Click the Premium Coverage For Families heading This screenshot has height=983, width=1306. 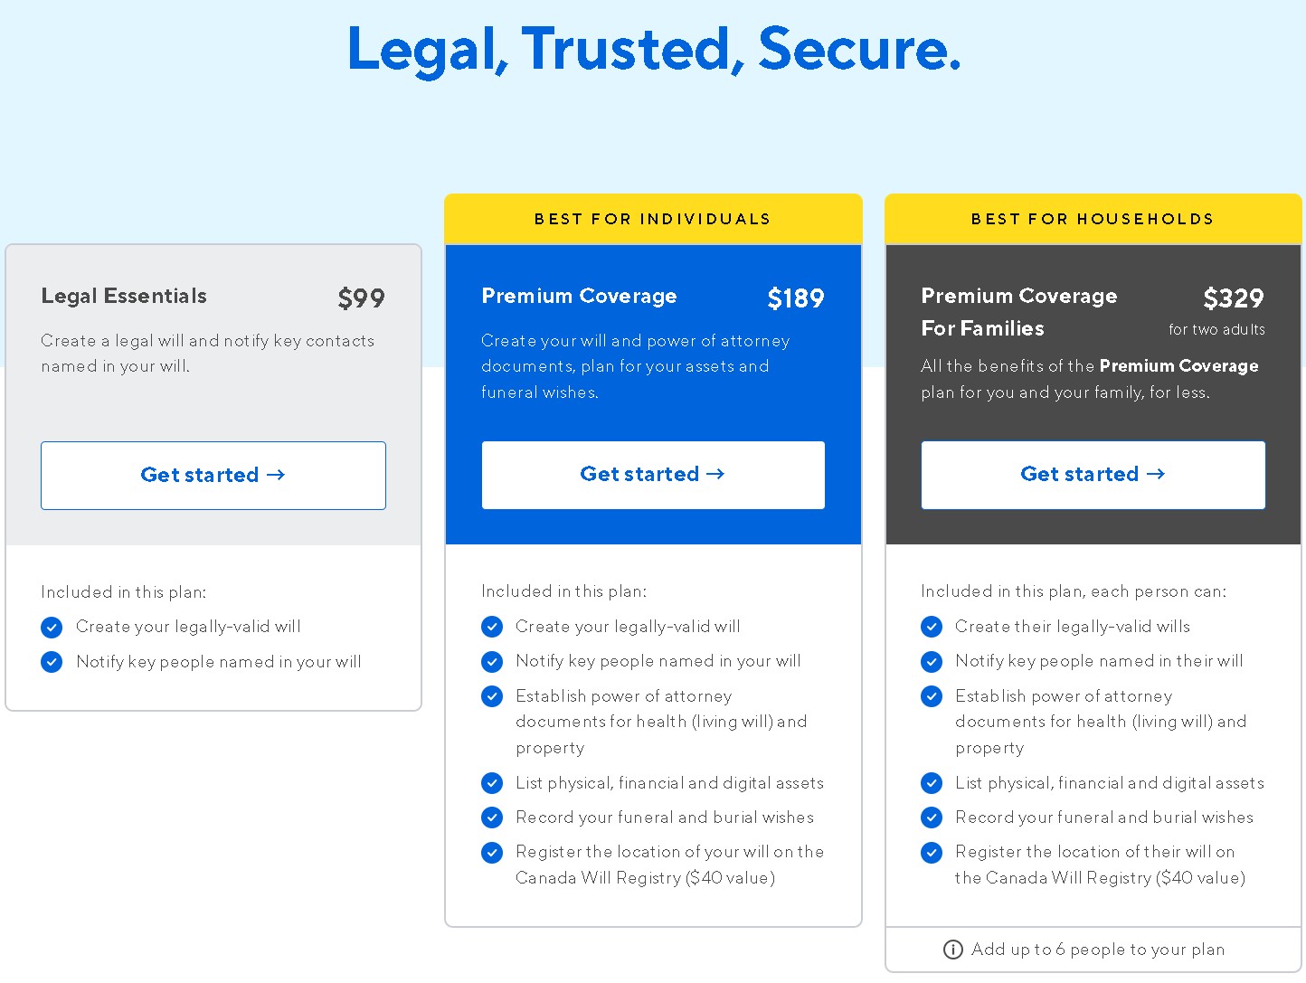click(x=1019, y=312)
